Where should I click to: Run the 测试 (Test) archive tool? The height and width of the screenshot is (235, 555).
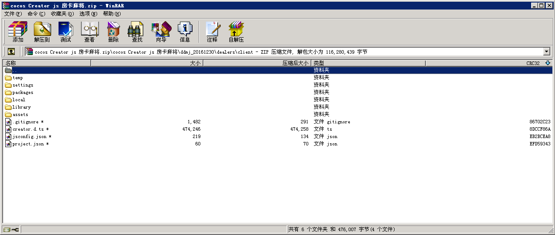[x=65, y=32]
